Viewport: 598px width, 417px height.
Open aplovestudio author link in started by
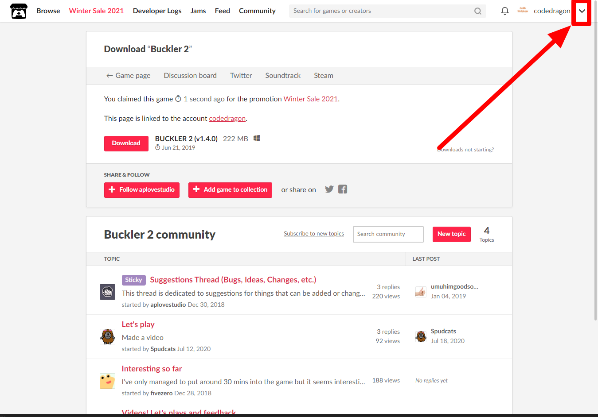[168, 305]
